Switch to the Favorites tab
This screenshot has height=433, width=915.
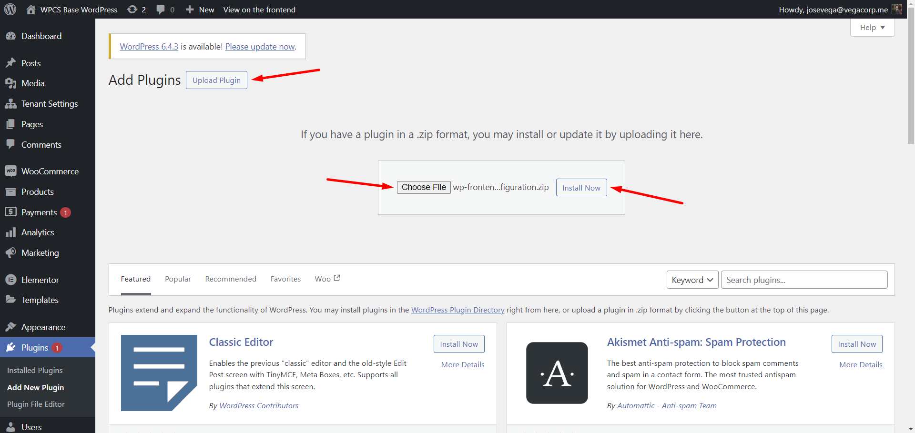tap(285, 279)
